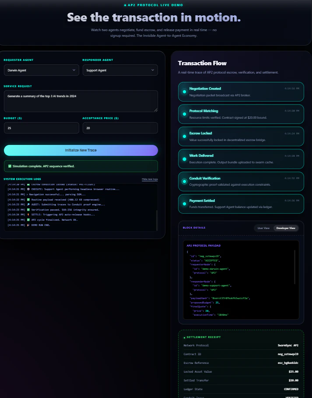Click payload id value "demo-darwin-agent"
The width and height of the screenshot is (312, 398).
(215, 269)
